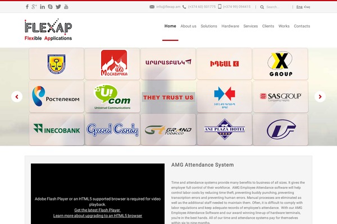Click the mobile phone icon
This screenshot has width=337, height=224.
[x=220, y=6]
